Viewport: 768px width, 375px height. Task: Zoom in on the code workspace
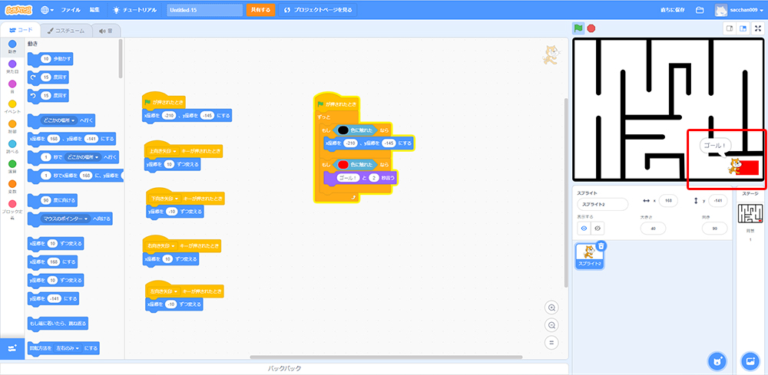[x=551, y=308]
